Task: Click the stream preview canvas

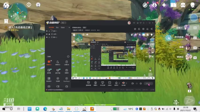Action: point(113,56)
